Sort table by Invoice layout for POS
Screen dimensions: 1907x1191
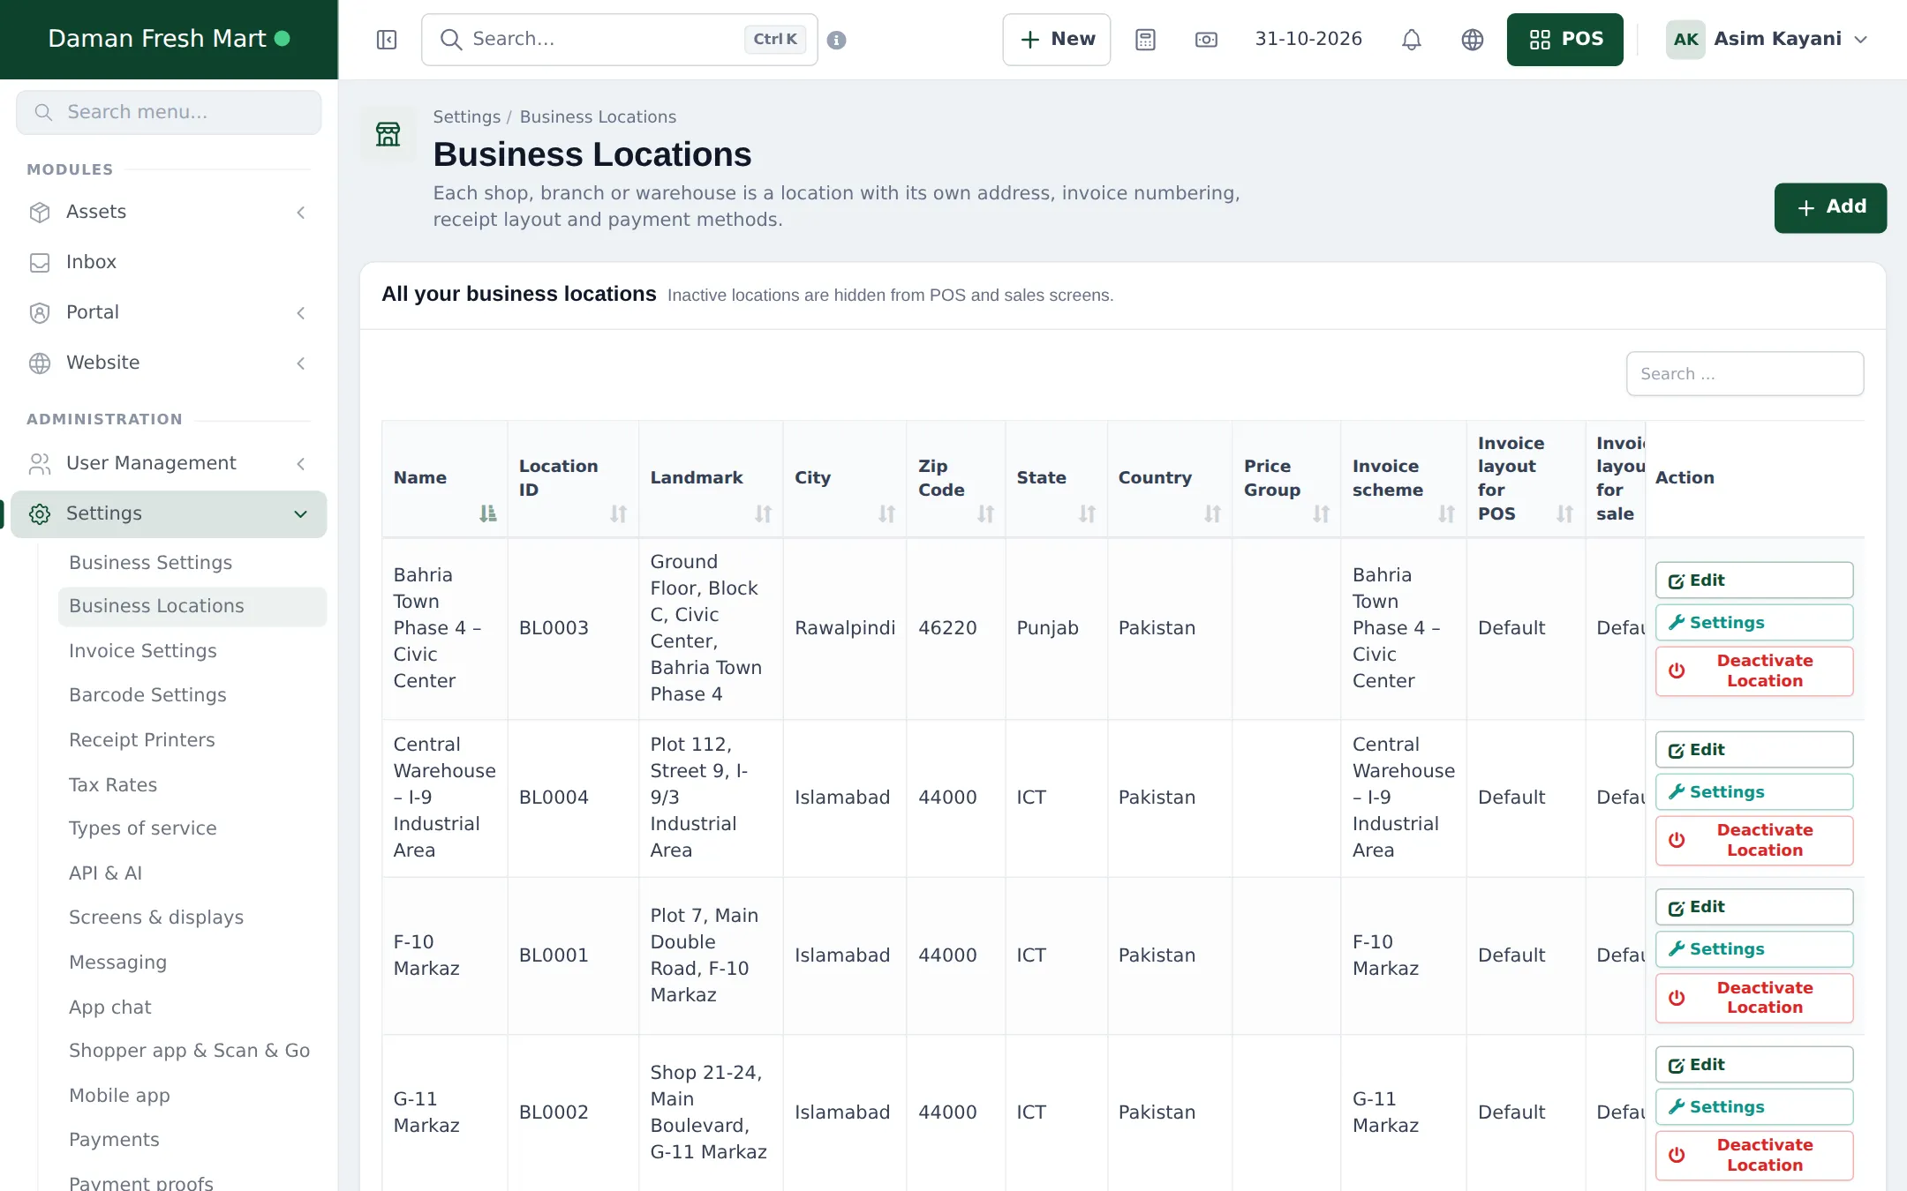(1565, 513)
